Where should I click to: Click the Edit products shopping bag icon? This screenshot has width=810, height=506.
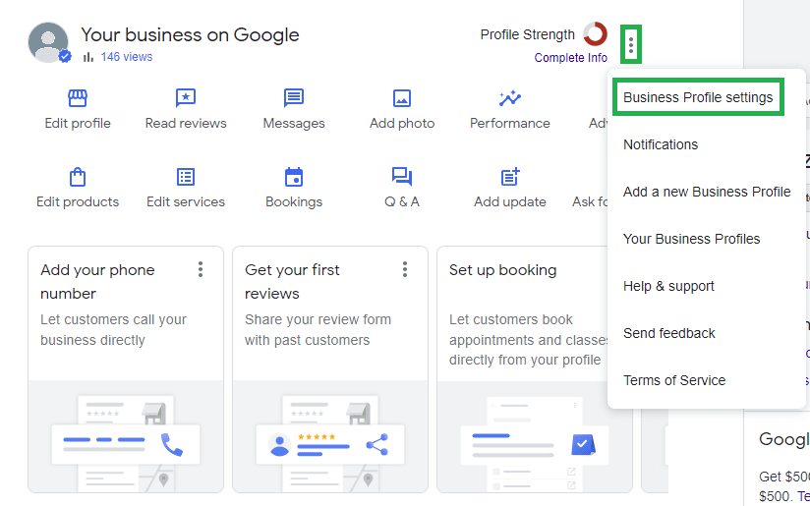pos(78,177)
